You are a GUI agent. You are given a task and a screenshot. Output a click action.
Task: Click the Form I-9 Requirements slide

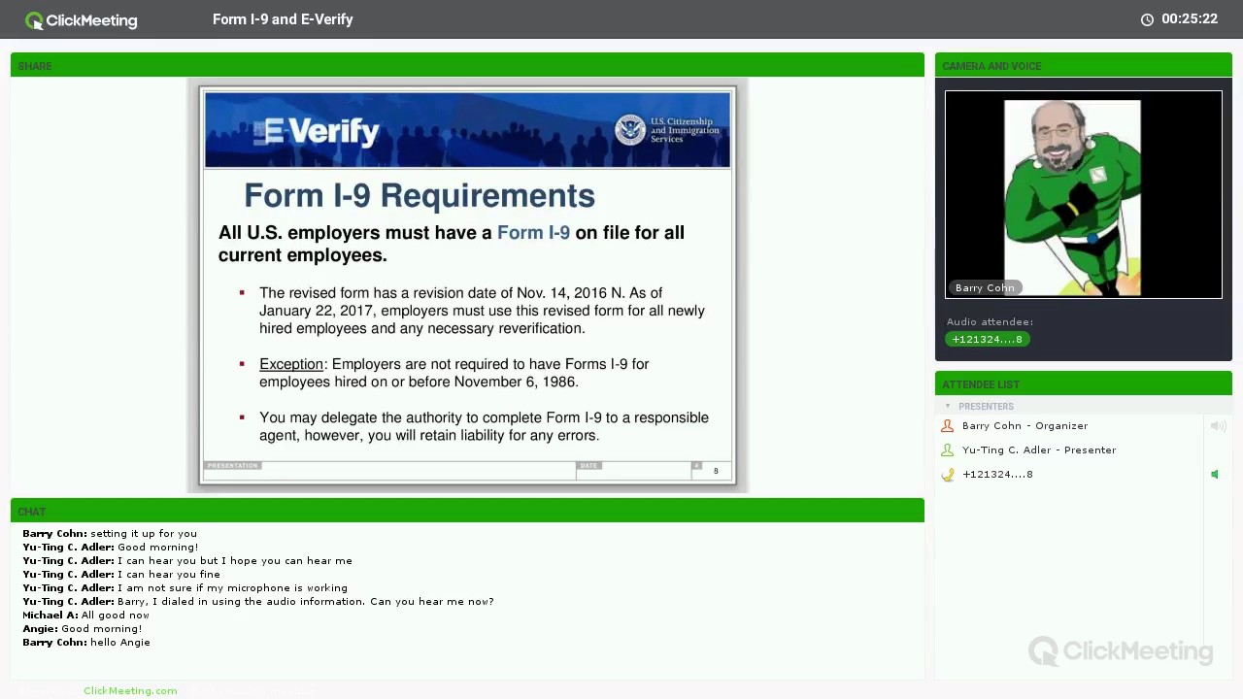(467, 285)
